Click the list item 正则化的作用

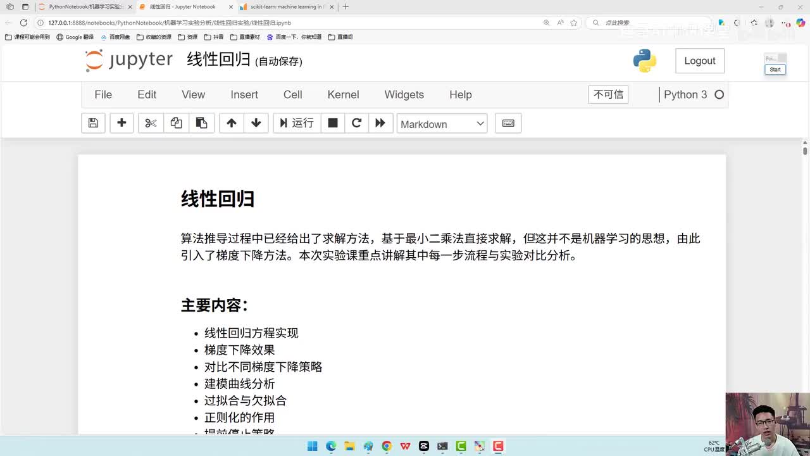click(x=239, y=417)
